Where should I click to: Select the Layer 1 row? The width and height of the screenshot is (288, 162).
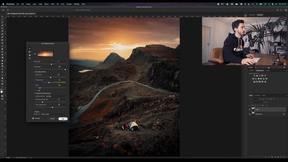(267, 109)
